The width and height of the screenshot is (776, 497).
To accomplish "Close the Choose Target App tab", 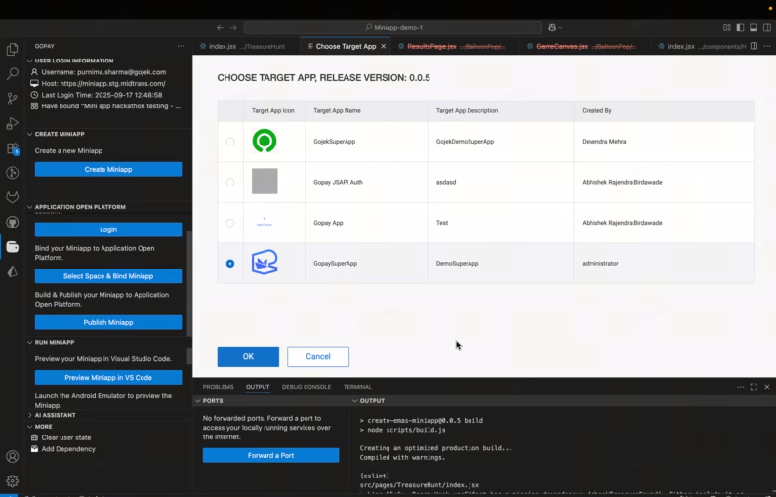I will click(x=383, y=46).
